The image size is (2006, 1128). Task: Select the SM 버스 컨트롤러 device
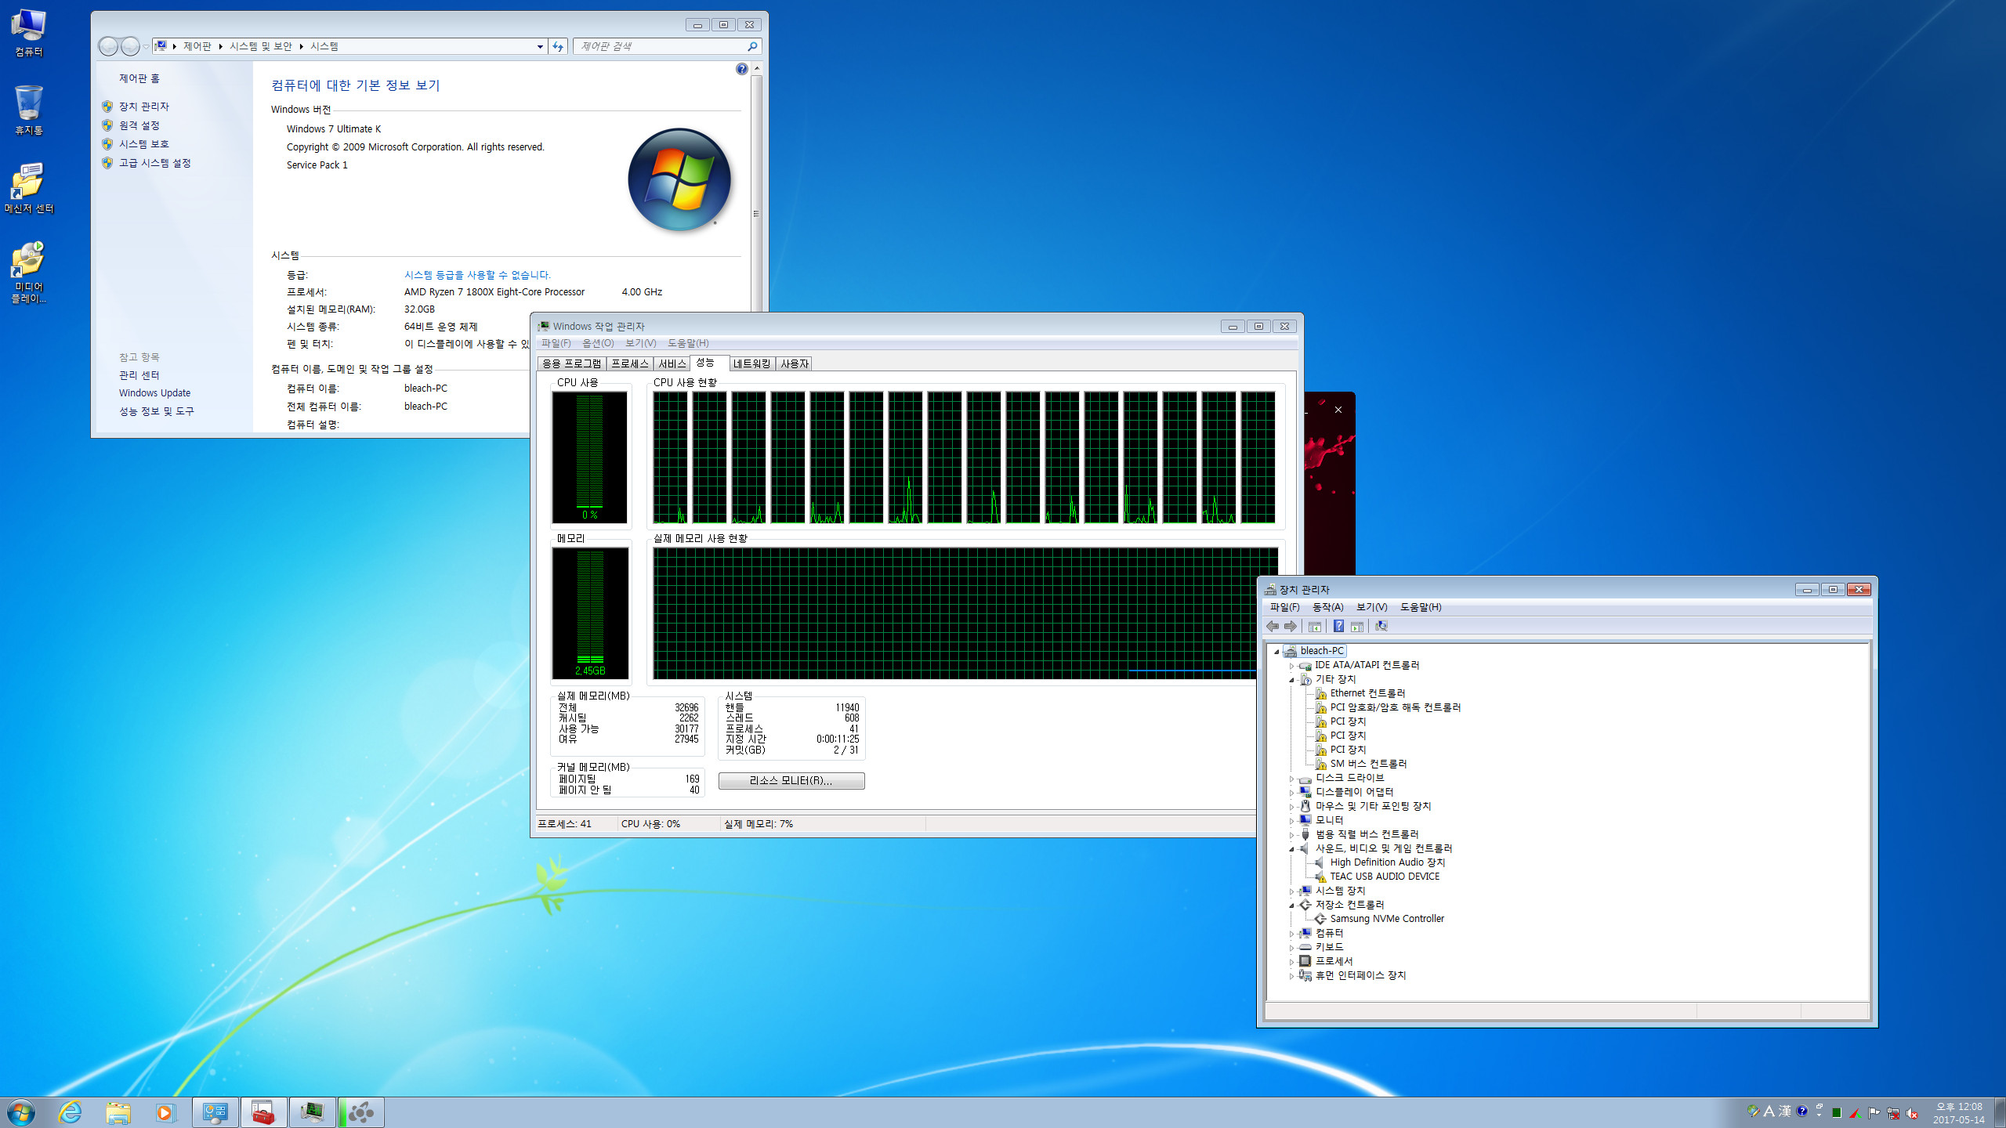(1368, 764)
